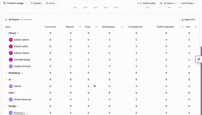
Task: Collapse the CSM team group
Action: click(6, 93)
